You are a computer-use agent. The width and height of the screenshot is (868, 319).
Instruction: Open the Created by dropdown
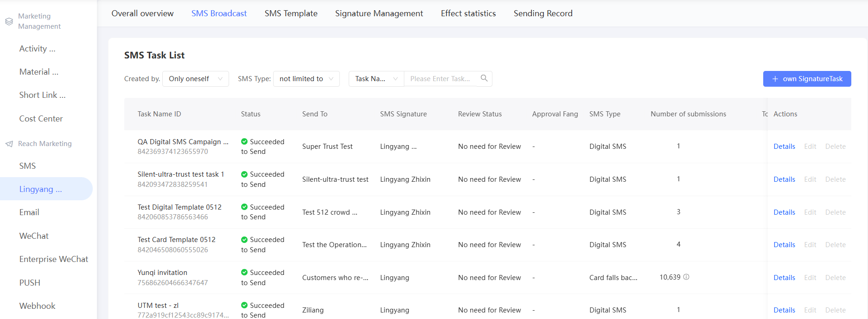coord(195,79)
